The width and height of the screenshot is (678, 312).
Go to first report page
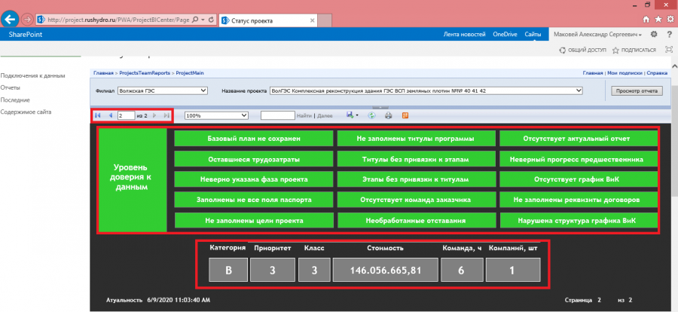98,115
